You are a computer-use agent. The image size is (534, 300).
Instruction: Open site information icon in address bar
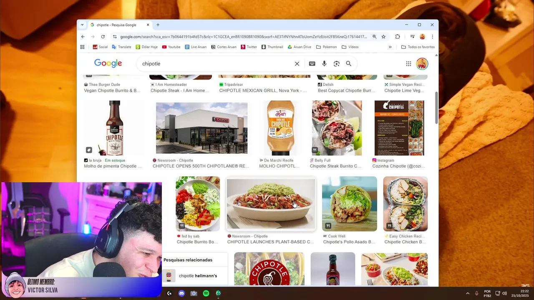pyautogui.click(x=115, y=37)
